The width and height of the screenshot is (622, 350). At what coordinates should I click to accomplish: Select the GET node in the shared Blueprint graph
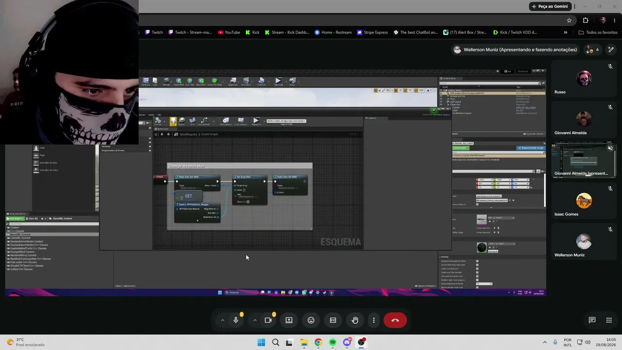click(188, 196)
